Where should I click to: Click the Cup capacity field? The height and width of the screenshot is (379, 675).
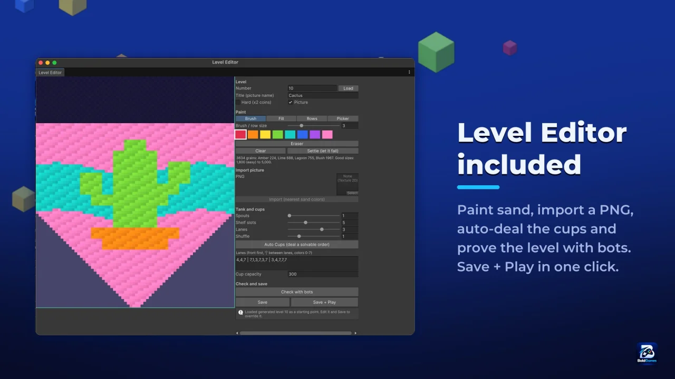click(x=323, y=274)
